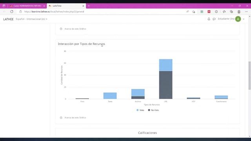Click the 80 value on y-axis

65,51
